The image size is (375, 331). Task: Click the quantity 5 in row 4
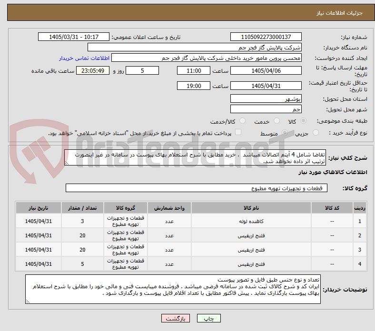82,264
